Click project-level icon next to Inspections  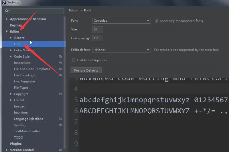pyautogui.click(x=60, y=63)
